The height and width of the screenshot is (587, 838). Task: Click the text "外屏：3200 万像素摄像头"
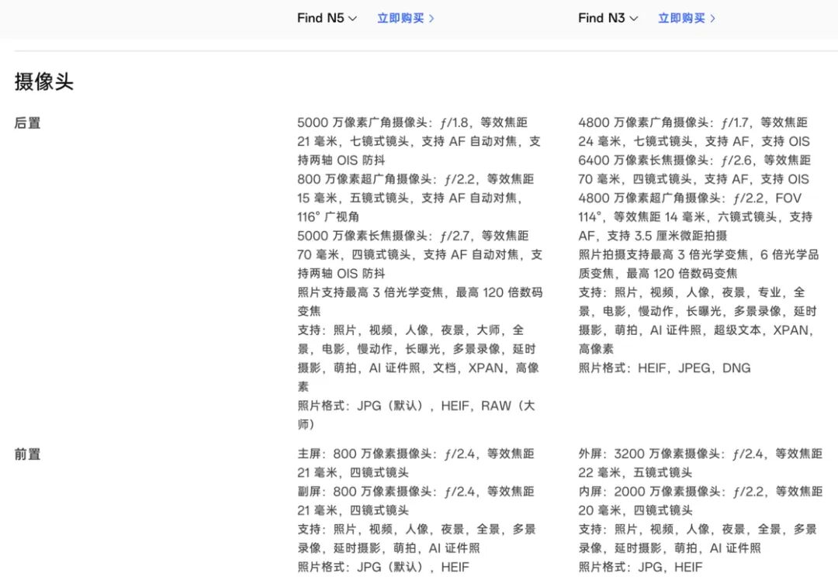[649, 454]
